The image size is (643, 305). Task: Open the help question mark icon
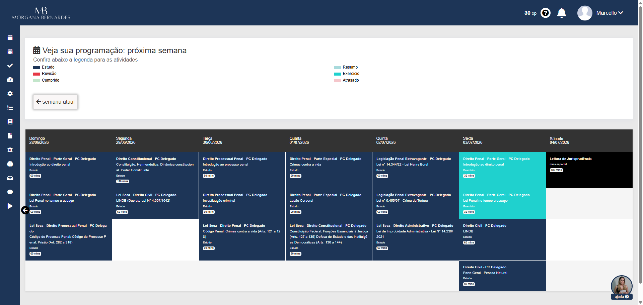(546, 13)
